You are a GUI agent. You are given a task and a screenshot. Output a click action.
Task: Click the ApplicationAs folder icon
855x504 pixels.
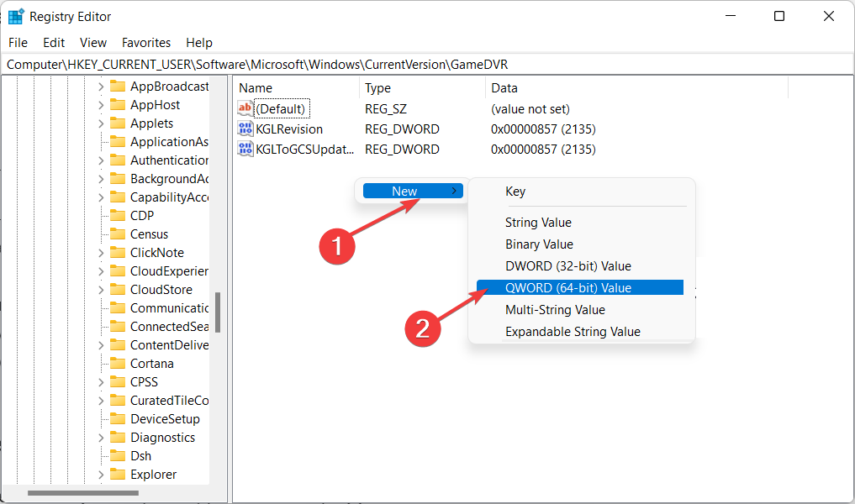117,142
